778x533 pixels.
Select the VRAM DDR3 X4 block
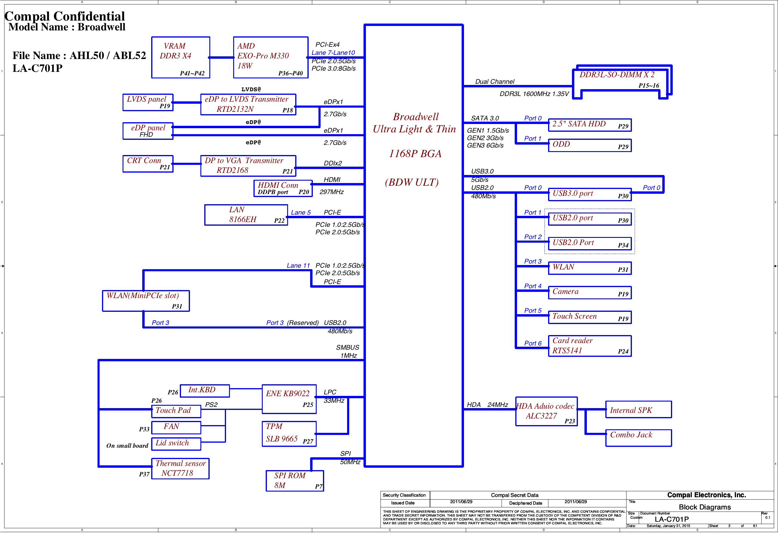pyautogui.click(x=181, y=57)
